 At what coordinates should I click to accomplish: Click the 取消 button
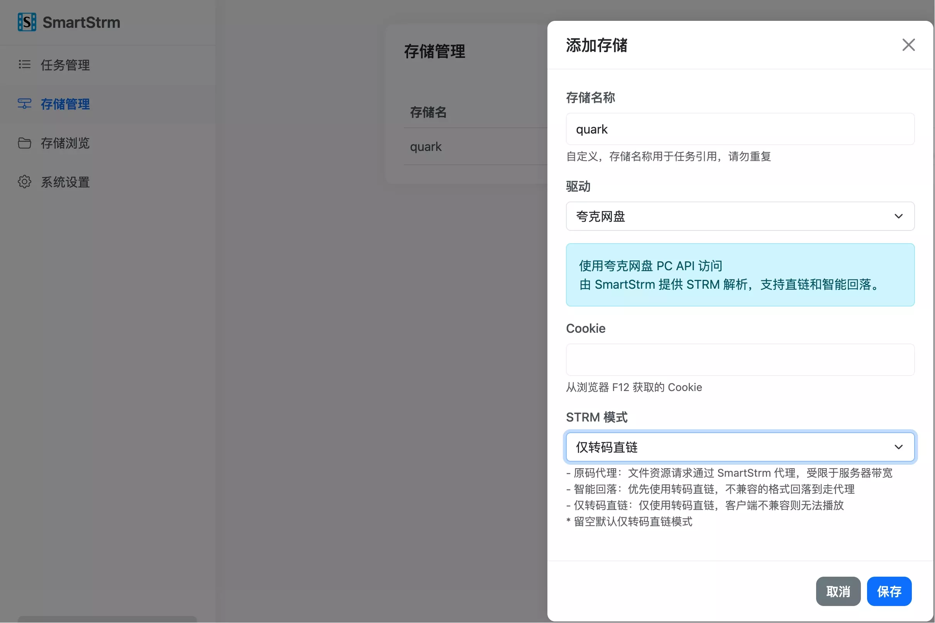pos(838,592)
